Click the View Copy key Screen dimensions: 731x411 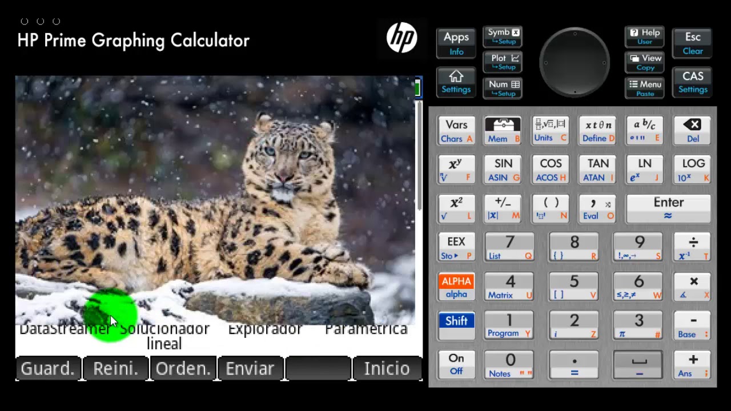click(x=645, y=62)
